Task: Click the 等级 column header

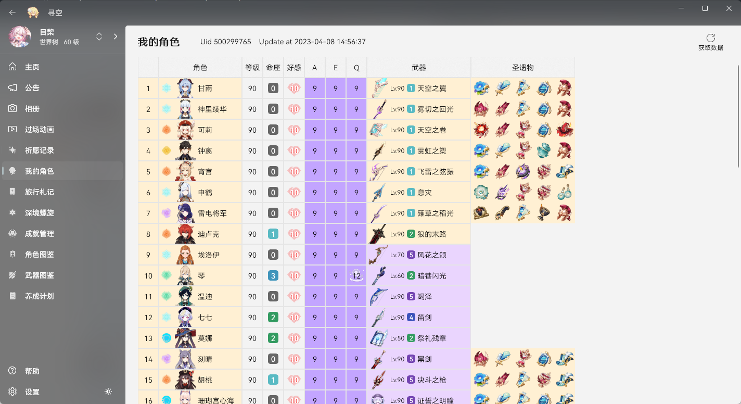Action: (x=252, y=68)
